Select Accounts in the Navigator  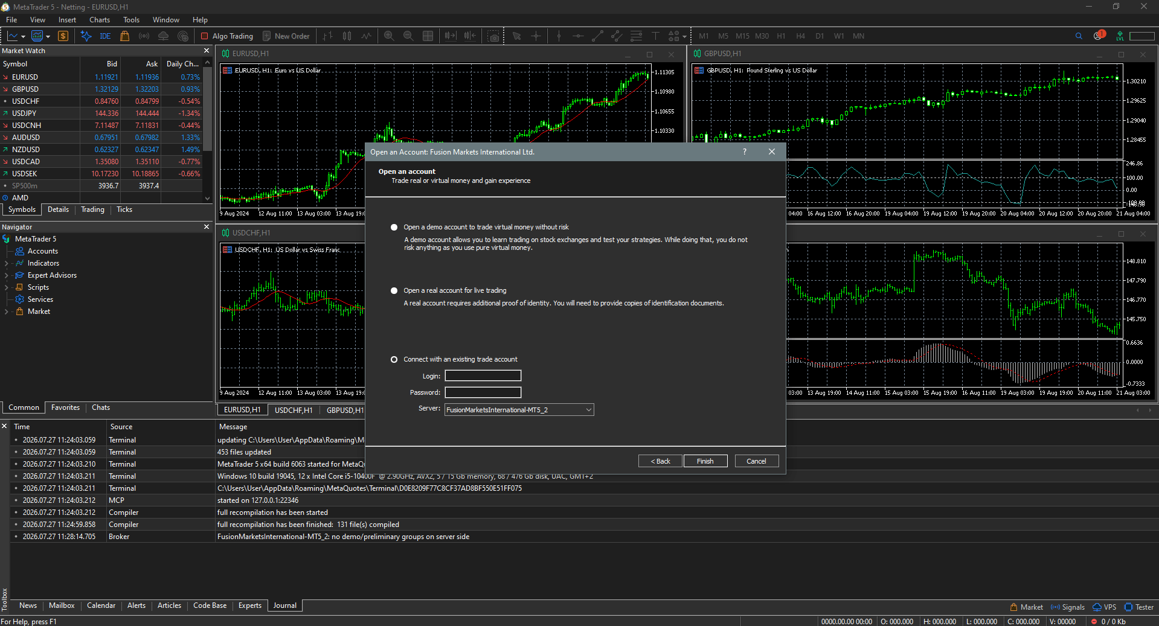click(43, 251)
